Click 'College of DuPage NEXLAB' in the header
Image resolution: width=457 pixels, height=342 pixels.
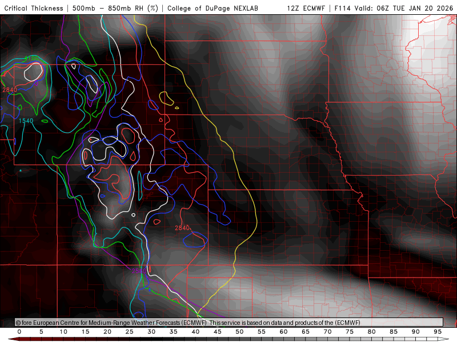tap(213, 8)
